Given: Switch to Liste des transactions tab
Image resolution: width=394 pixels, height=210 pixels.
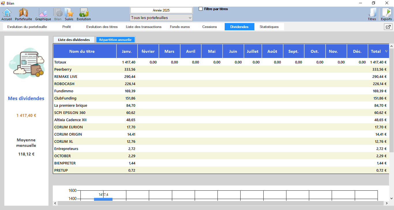Looking at the screenshot, I should point(144,27).
